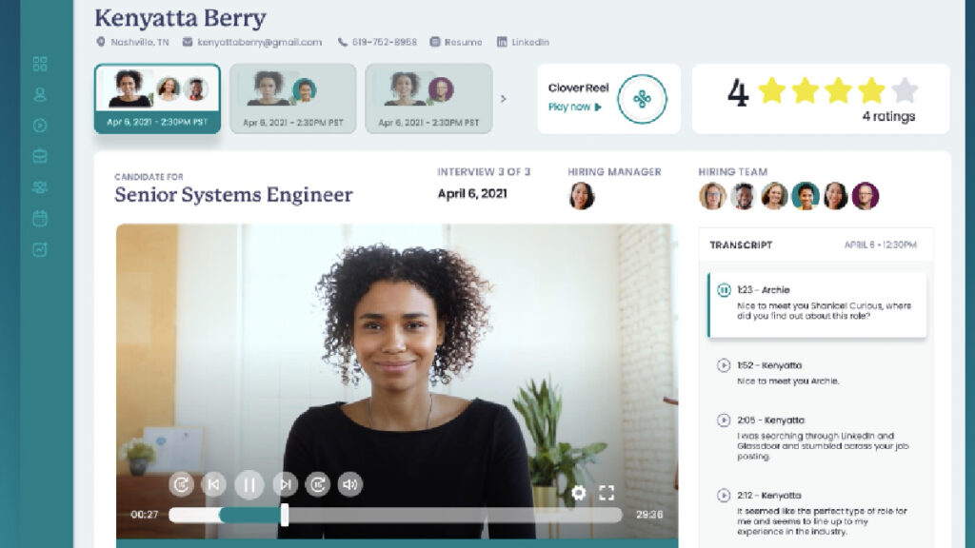Open the team group icon in sidebar
This screenshot has width=975, height=548.
(40, 187)
